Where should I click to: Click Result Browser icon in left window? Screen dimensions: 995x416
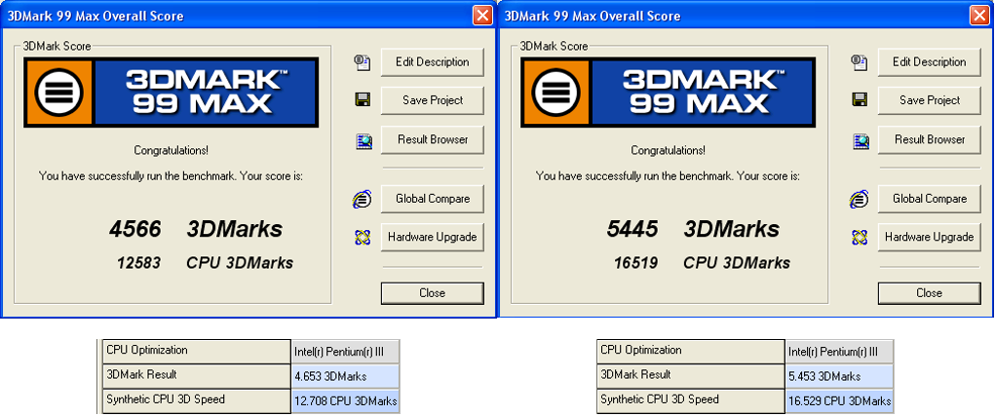coord(363,140)
